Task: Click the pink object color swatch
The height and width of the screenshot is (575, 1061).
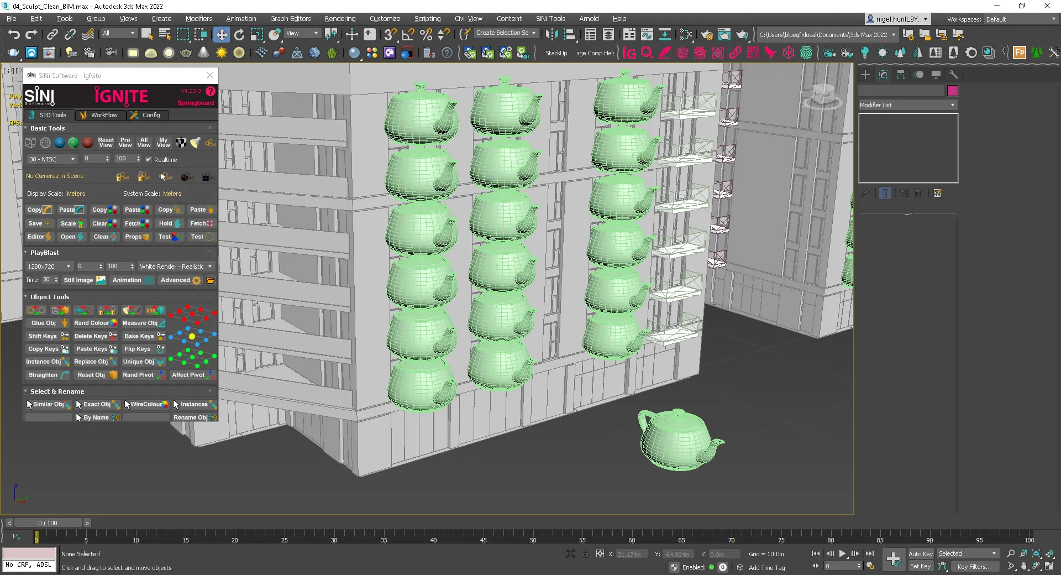Action: pos(952,91)
